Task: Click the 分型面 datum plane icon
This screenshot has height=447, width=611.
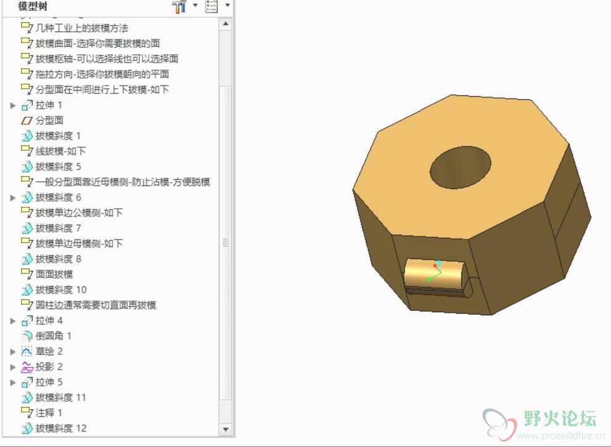Action: click(27, 121)
